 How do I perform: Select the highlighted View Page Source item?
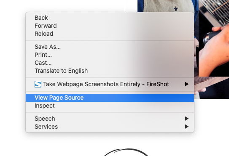pos(110,98)
